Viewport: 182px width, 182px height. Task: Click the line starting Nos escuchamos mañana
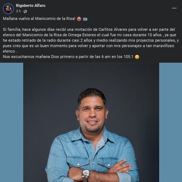pyautogui.click(x=71, y=57)
